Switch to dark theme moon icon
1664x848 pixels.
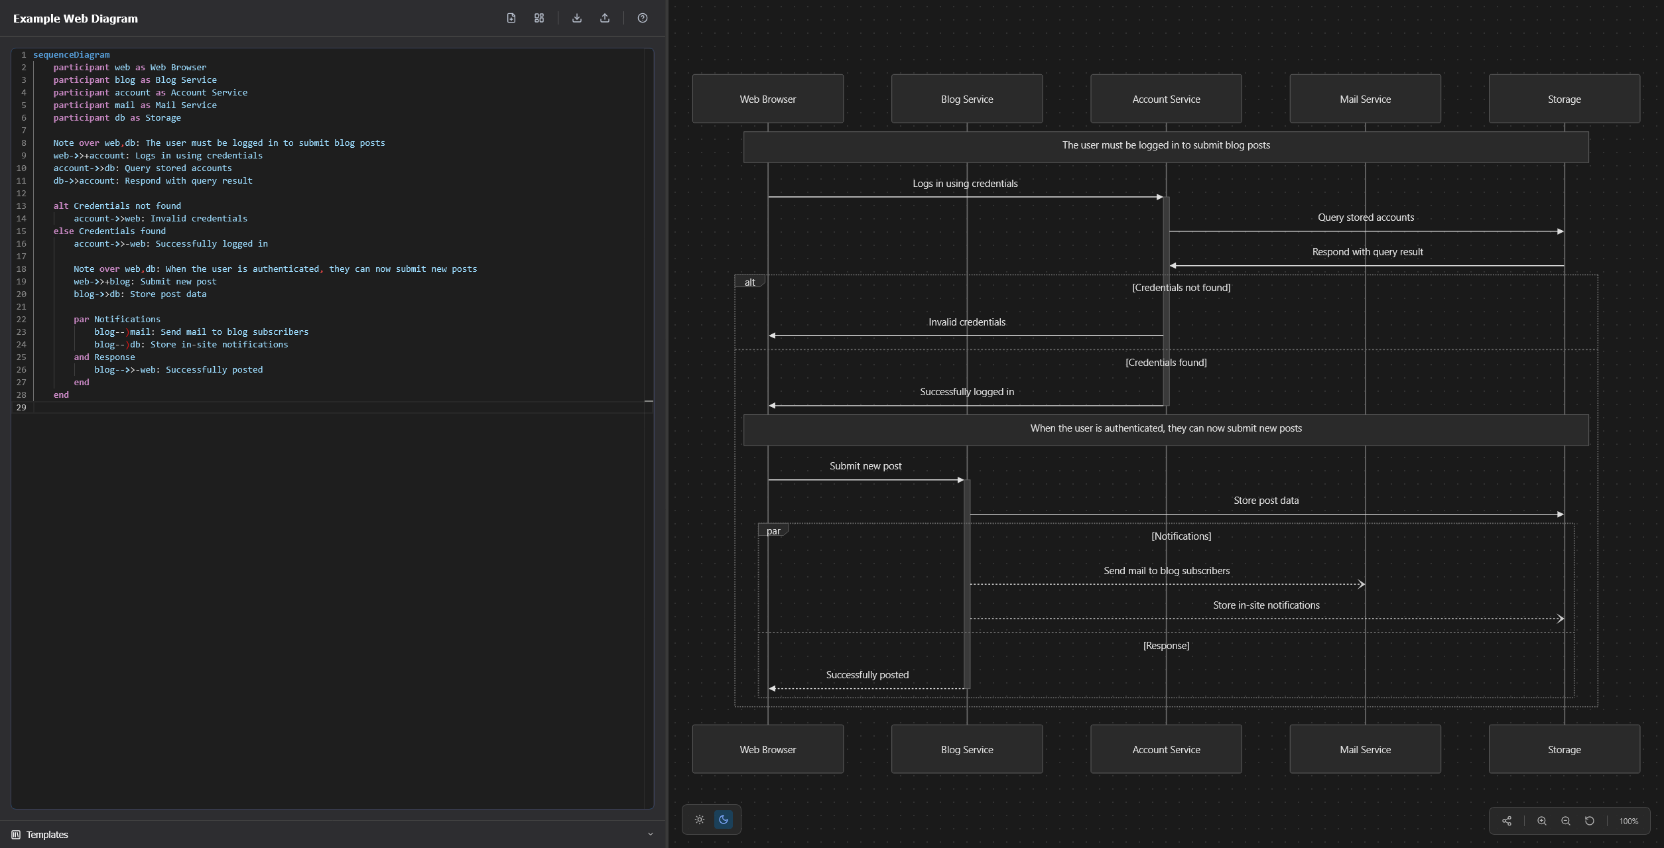coord(724,819)
